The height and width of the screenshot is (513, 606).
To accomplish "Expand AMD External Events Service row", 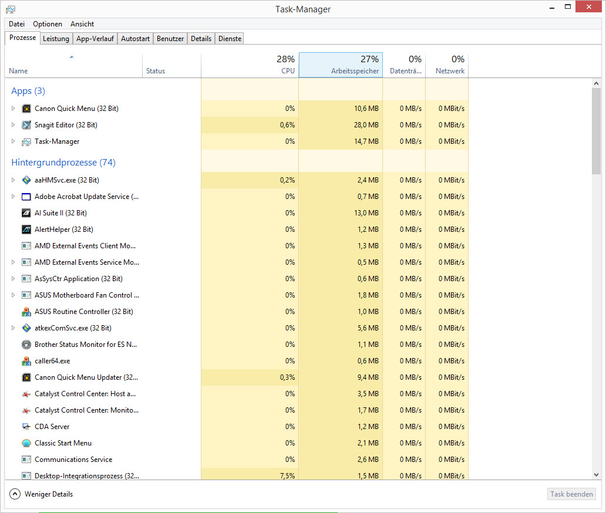I will (x=13, y=262).
